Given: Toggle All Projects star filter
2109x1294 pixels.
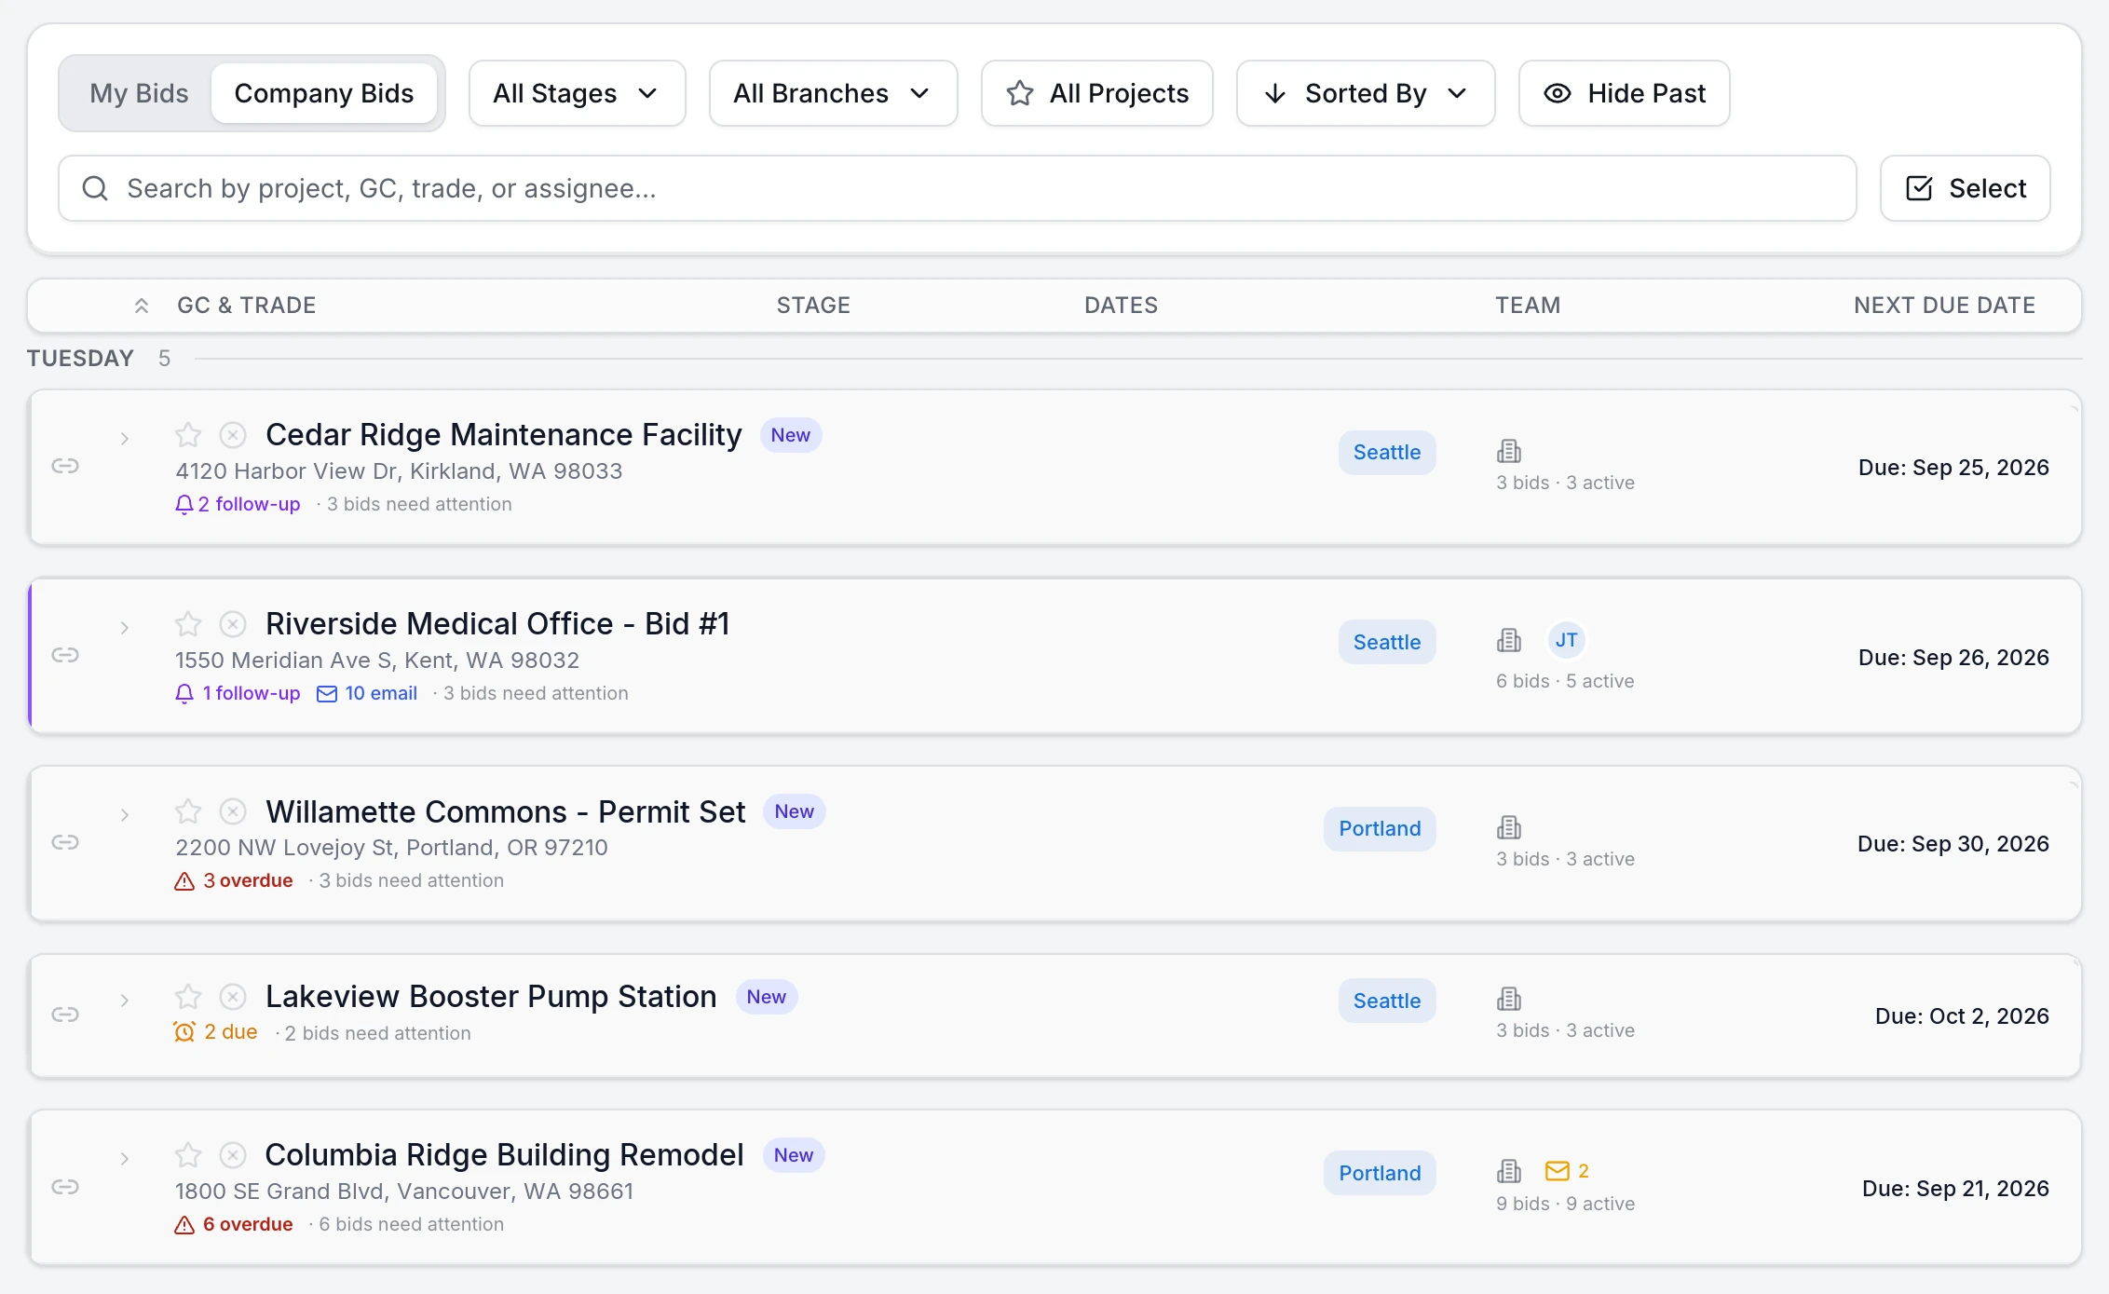Looking at the screenshot, I should pyautogui.click(x=1097, y=93).
